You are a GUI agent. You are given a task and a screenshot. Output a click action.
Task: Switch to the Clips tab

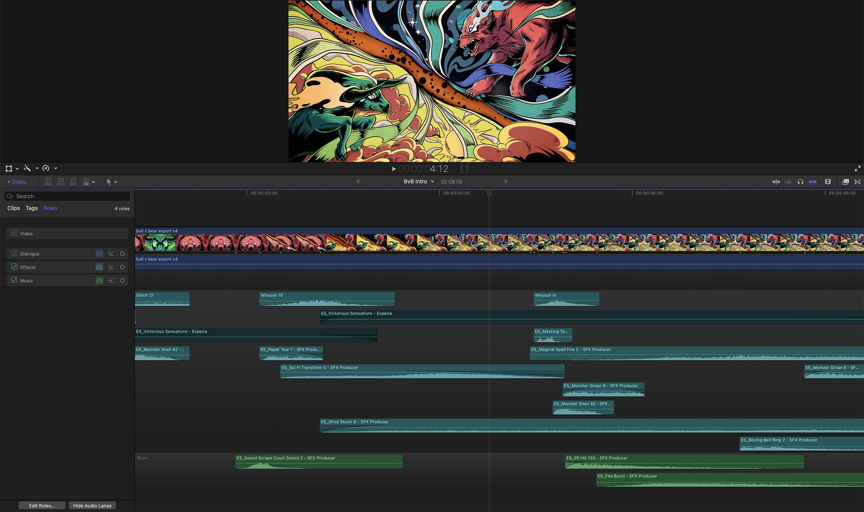tap(13, 208)
